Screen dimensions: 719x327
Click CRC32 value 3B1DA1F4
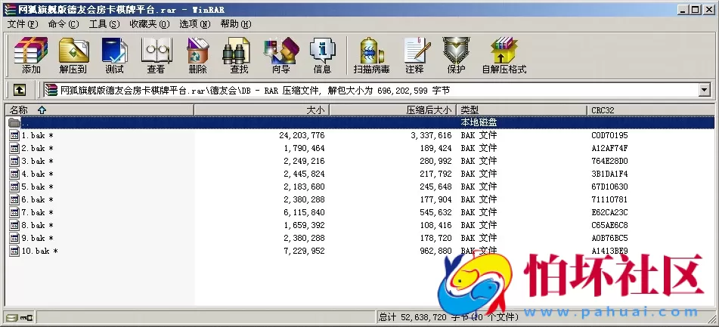tap(609, 174)
